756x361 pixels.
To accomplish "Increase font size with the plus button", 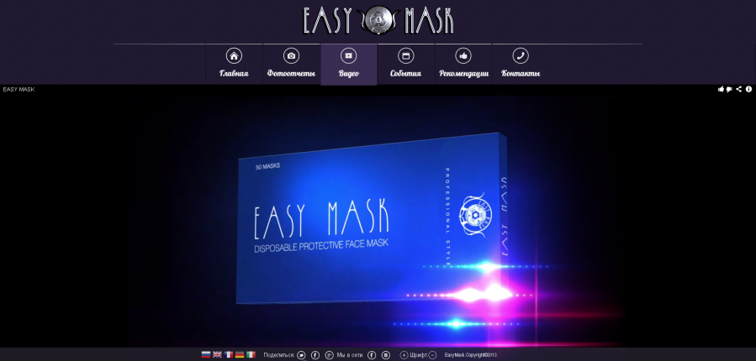I will tap(404, 355).
